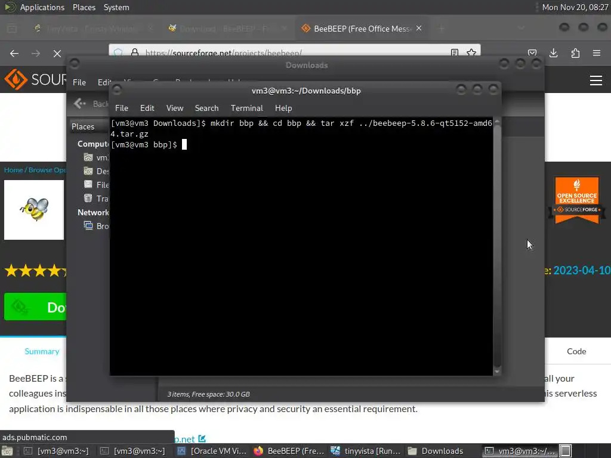
Task: Open the Places menu in top panel
Action: [84, 7]
